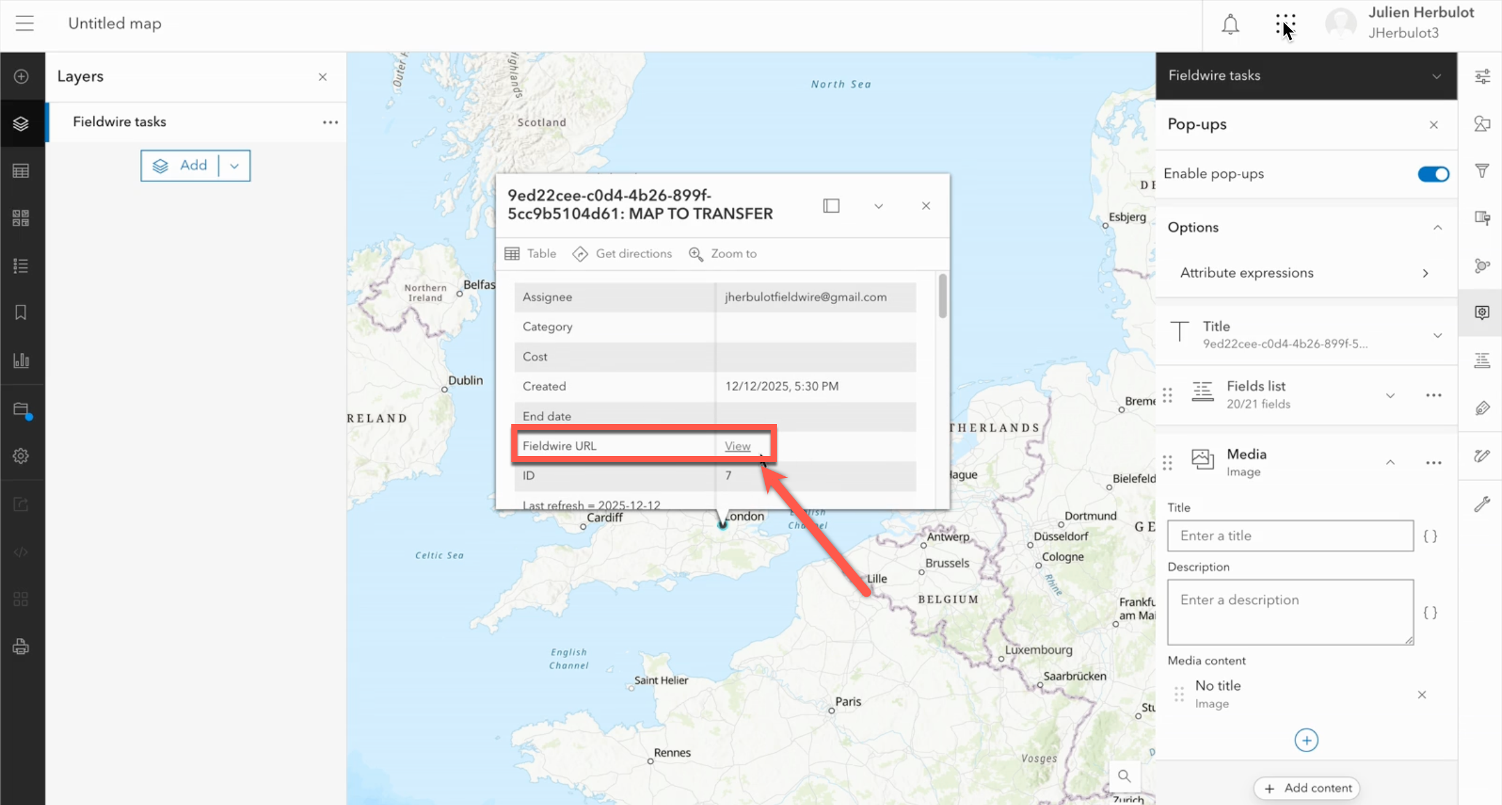Open the Tables icon in left sidebar
The image size is (1502, 805).
click(x=21, y=171)
